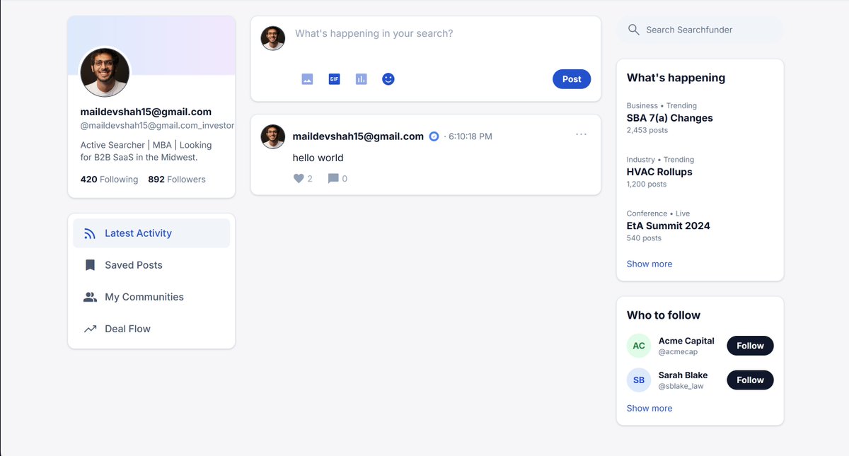Create a poll with the chart icon

click(x=361, y=79)
